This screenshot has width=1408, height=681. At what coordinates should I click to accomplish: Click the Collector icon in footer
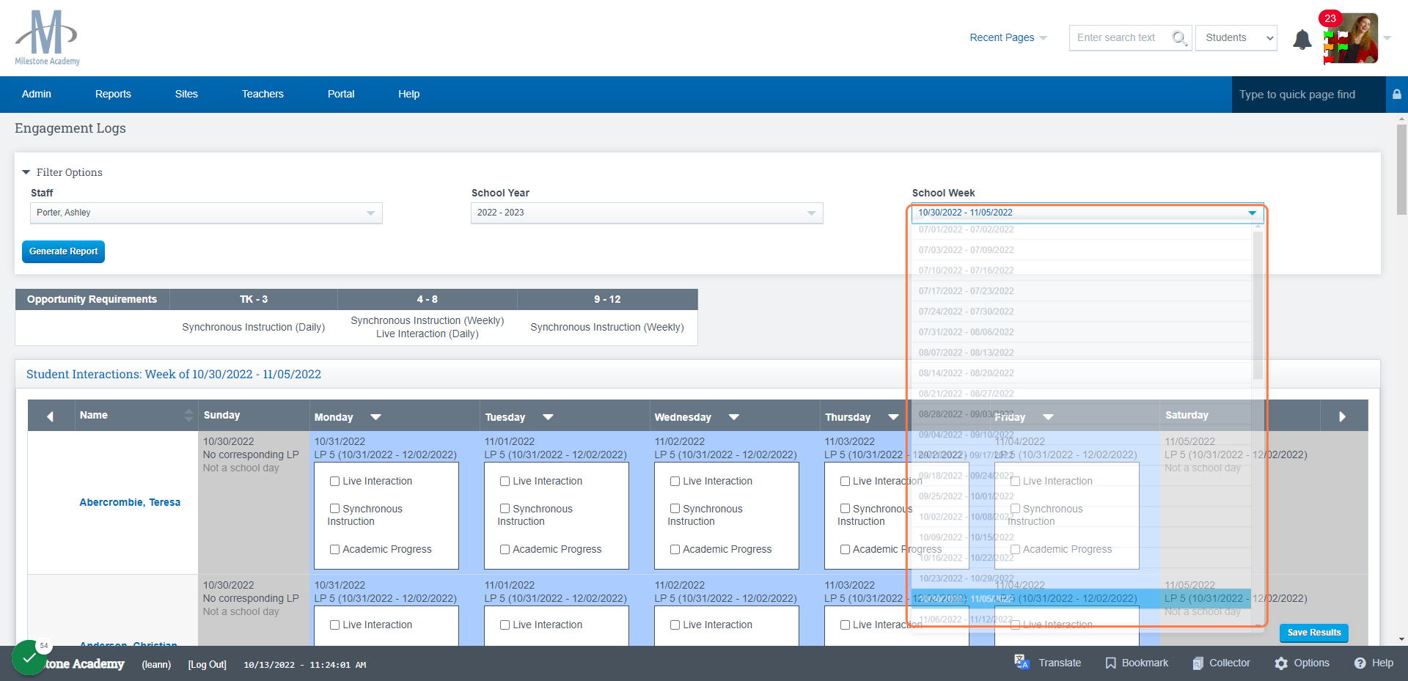tap(1198, 663)
